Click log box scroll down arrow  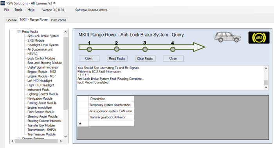point(266,87)
